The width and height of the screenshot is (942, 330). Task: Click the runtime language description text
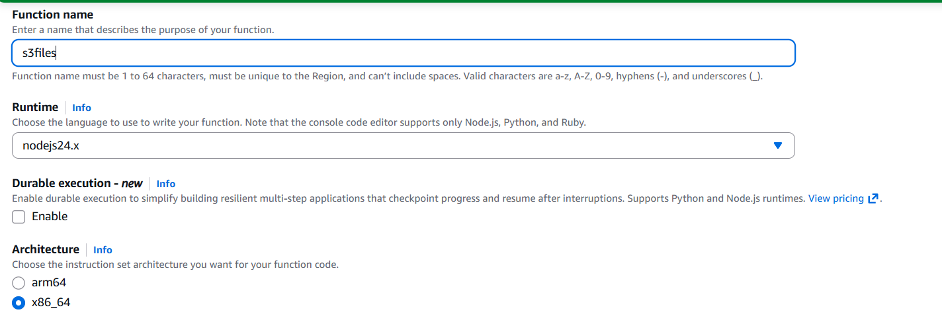coord(298,122)
